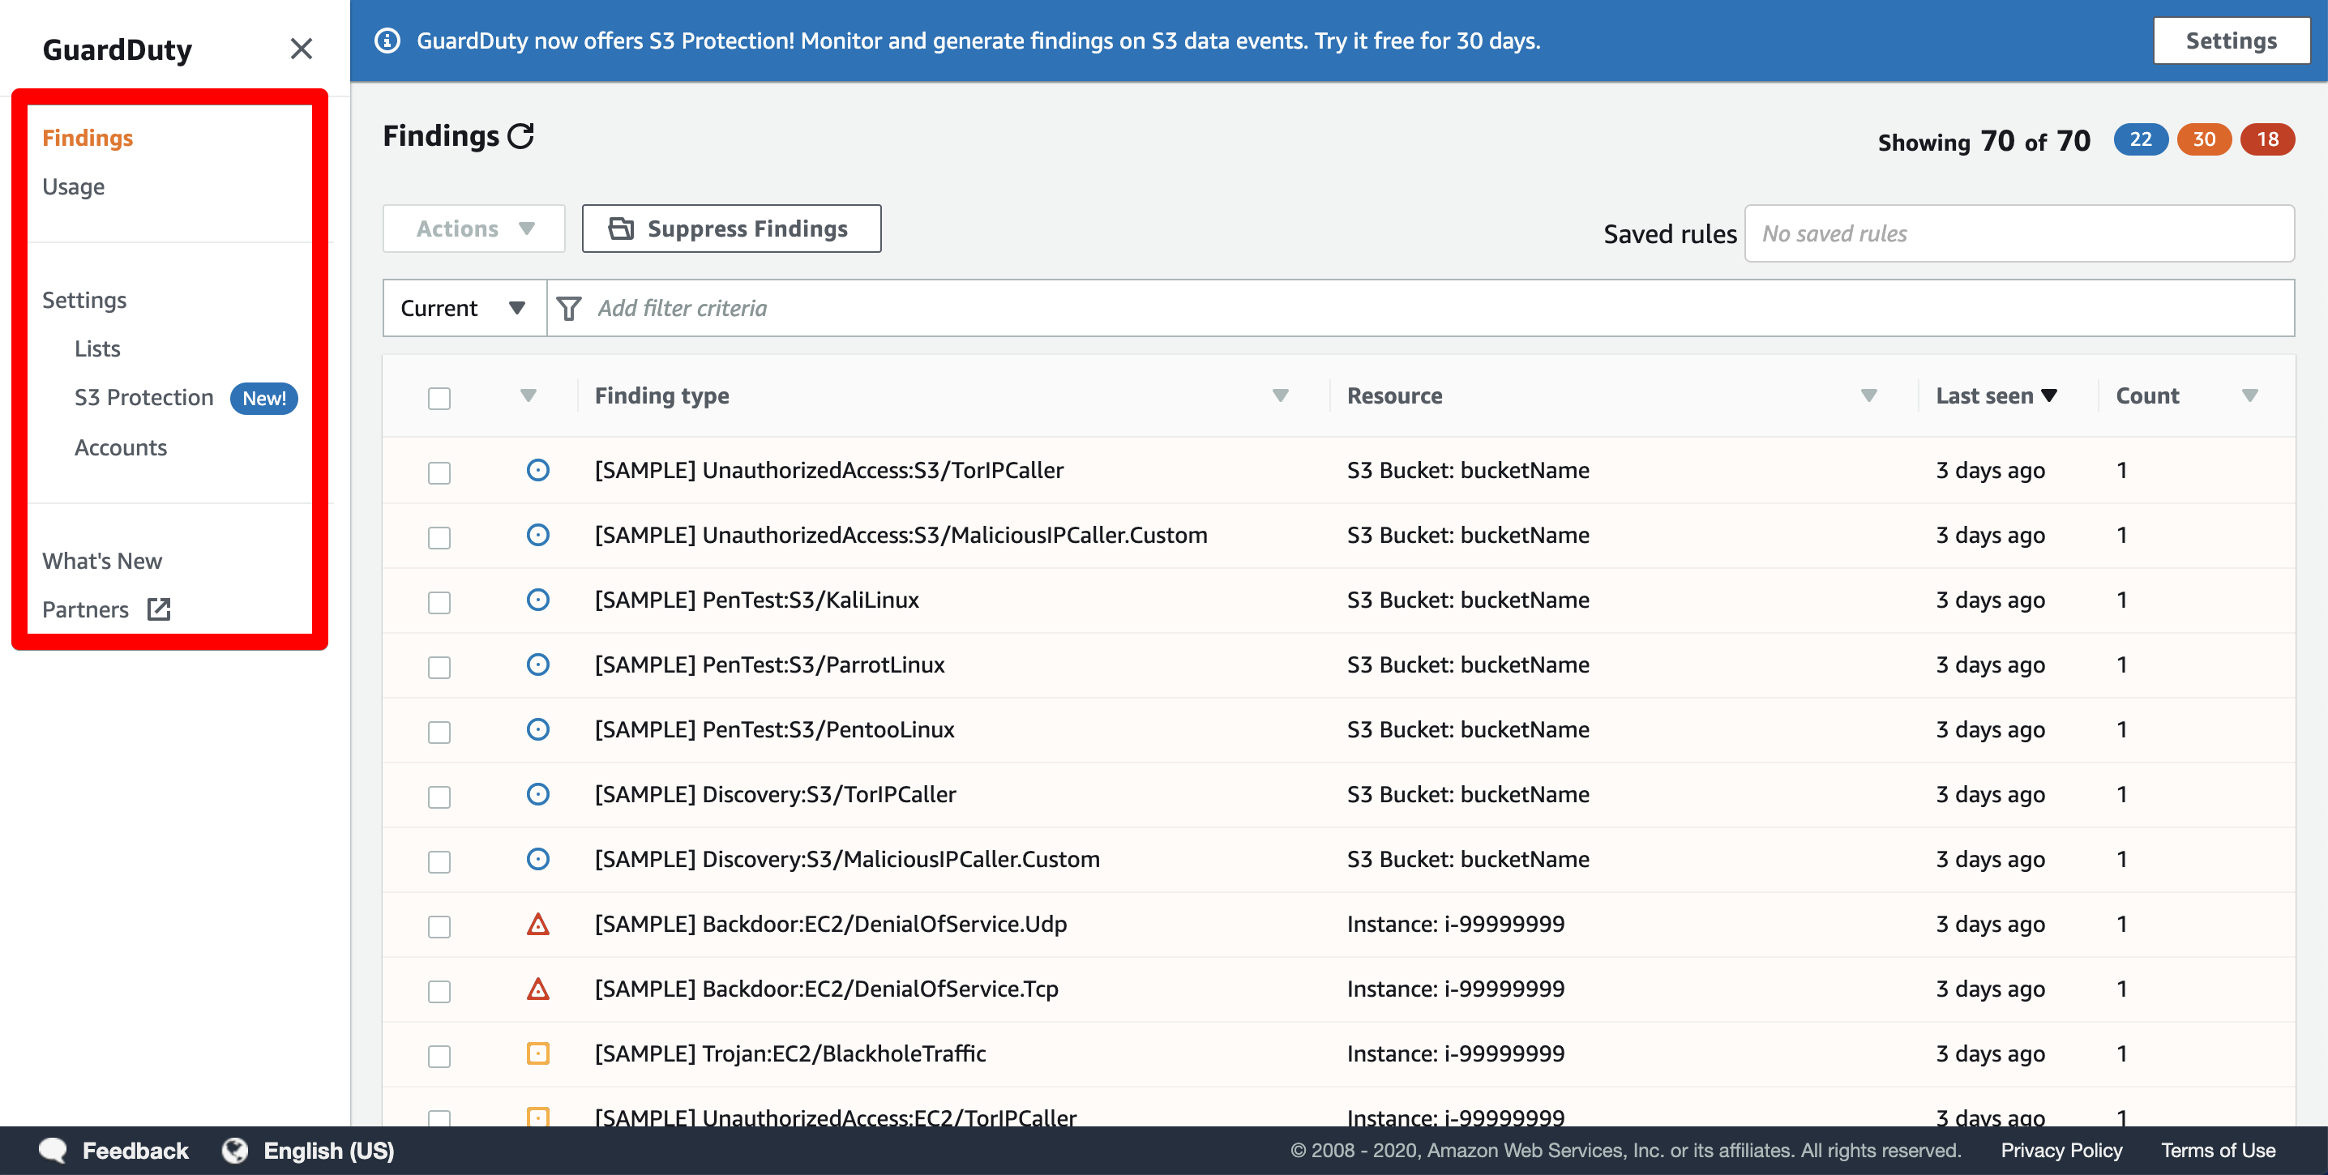Open Lists under Settings
The height and width of the screenshot is (1175, 2328).
tap(97, 348)
